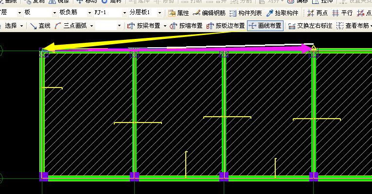Expand the 选择 tool dropdown arrow
This screenshot has height=194, width=372.
(21, 26)
